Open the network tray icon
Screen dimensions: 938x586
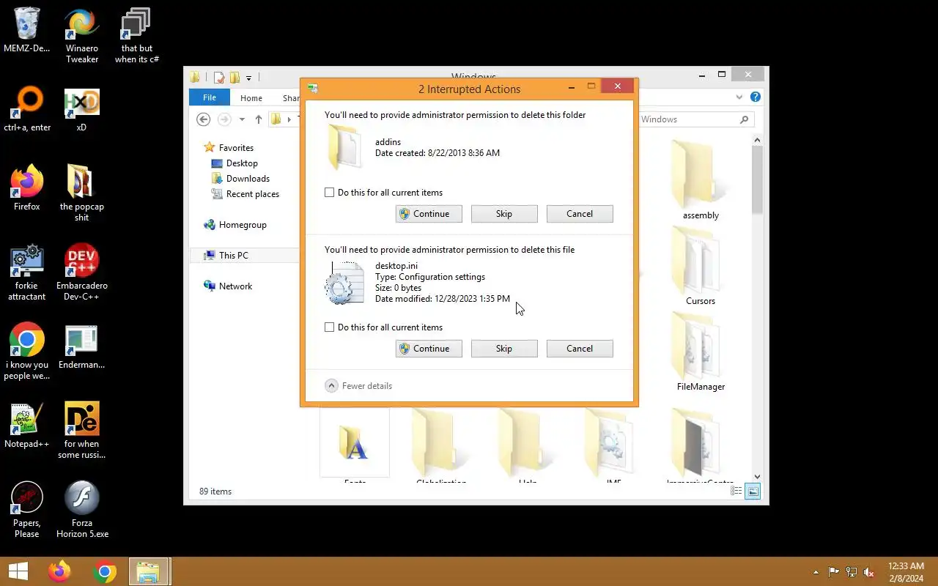(x=852, y=572)
